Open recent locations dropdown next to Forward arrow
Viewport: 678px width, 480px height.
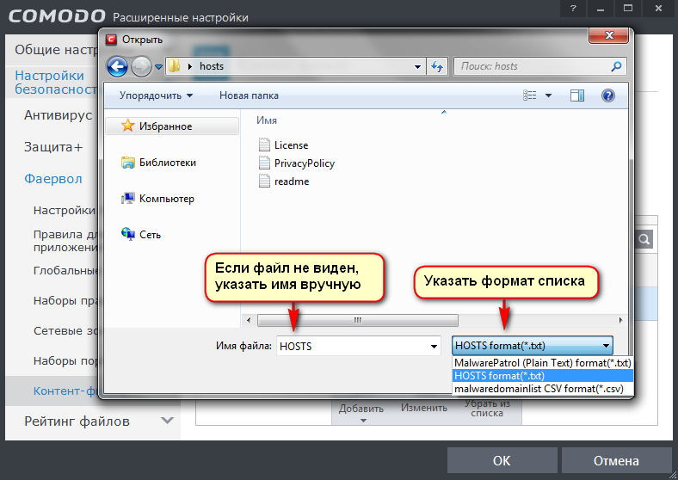pos(158,66)
